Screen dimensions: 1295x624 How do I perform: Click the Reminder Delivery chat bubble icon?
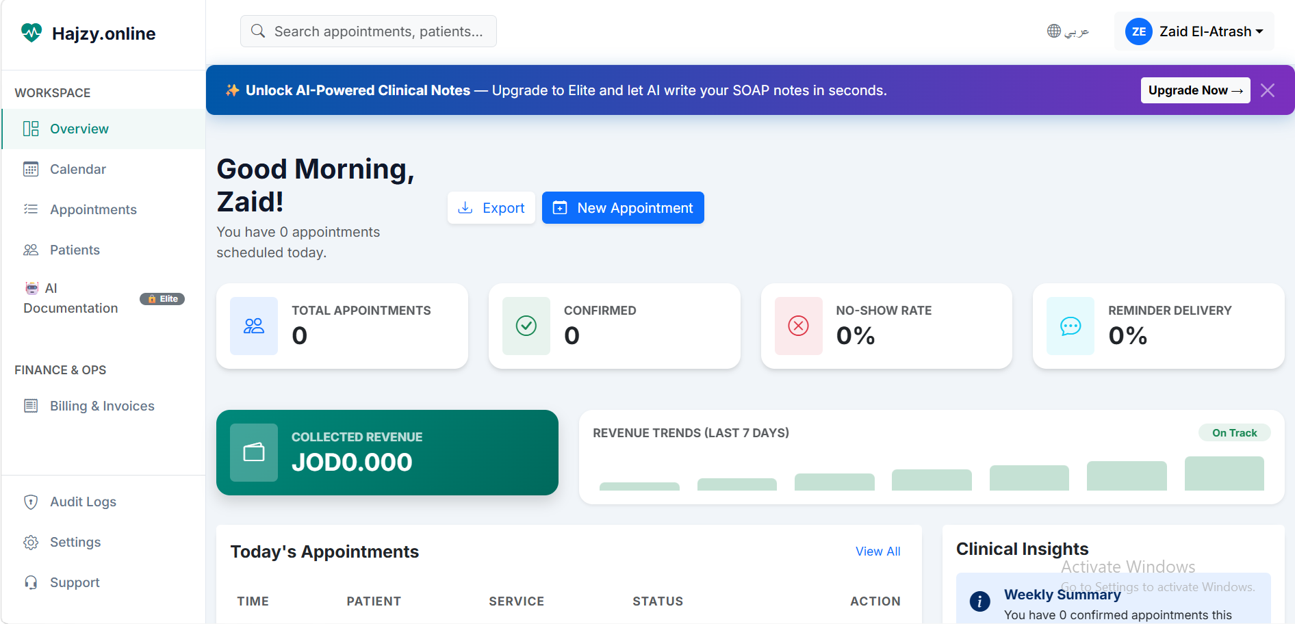[x=1070, y=326]
